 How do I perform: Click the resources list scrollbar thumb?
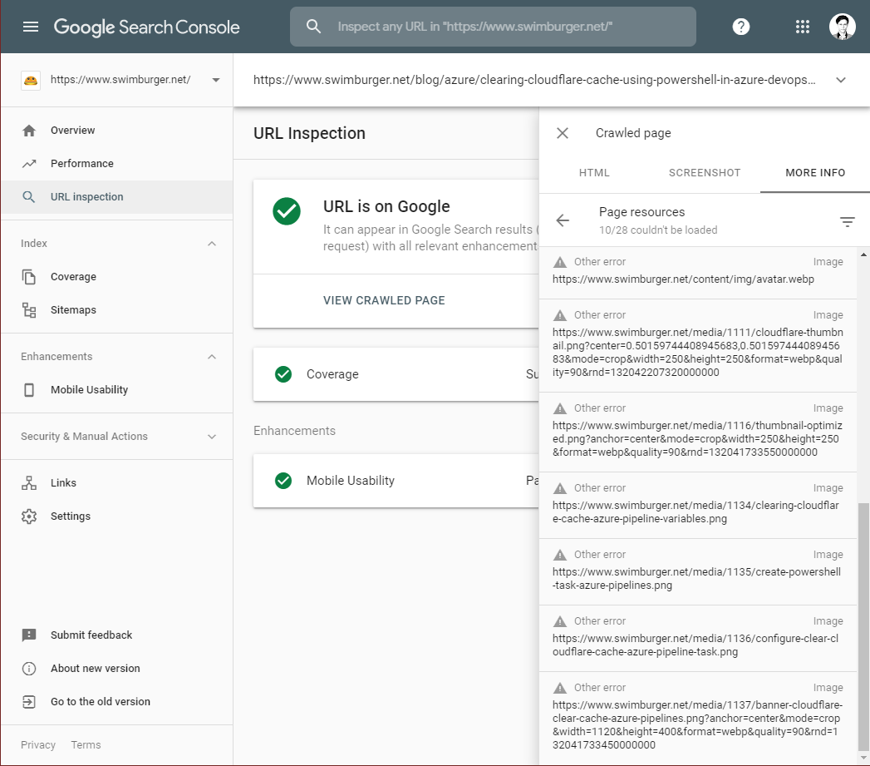coord(863,626)
